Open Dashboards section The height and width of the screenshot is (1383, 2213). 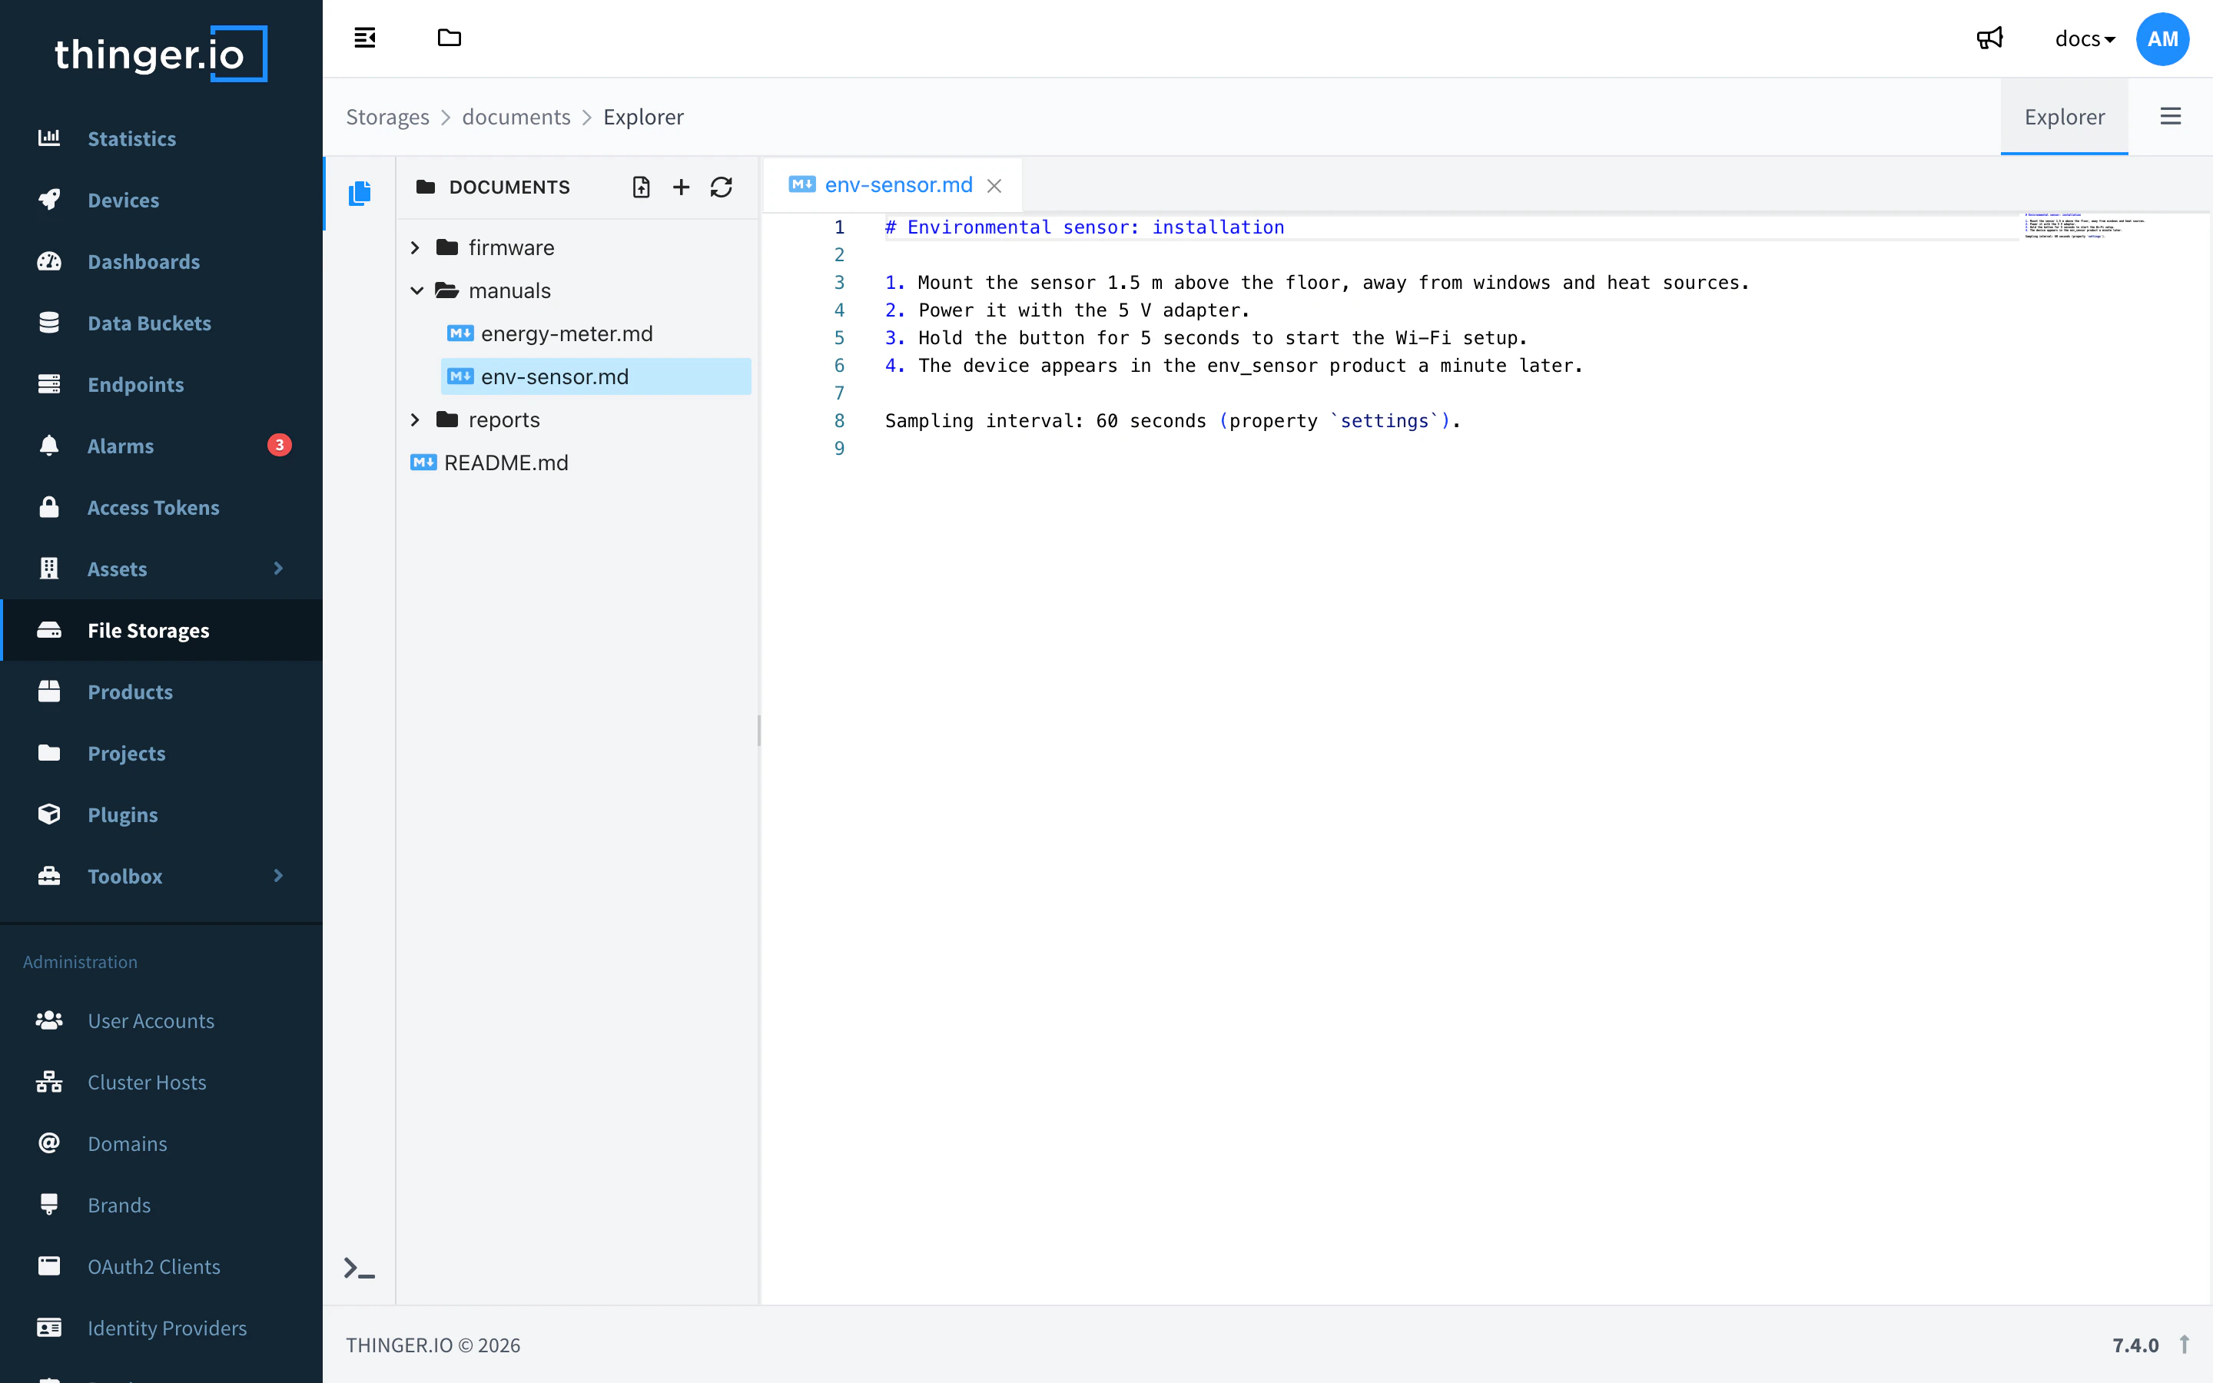(161, 261)
